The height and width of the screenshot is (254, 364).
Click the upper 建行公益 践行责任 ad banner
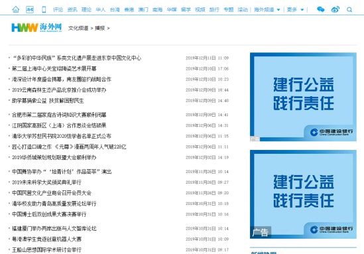[x=303, y=97]
